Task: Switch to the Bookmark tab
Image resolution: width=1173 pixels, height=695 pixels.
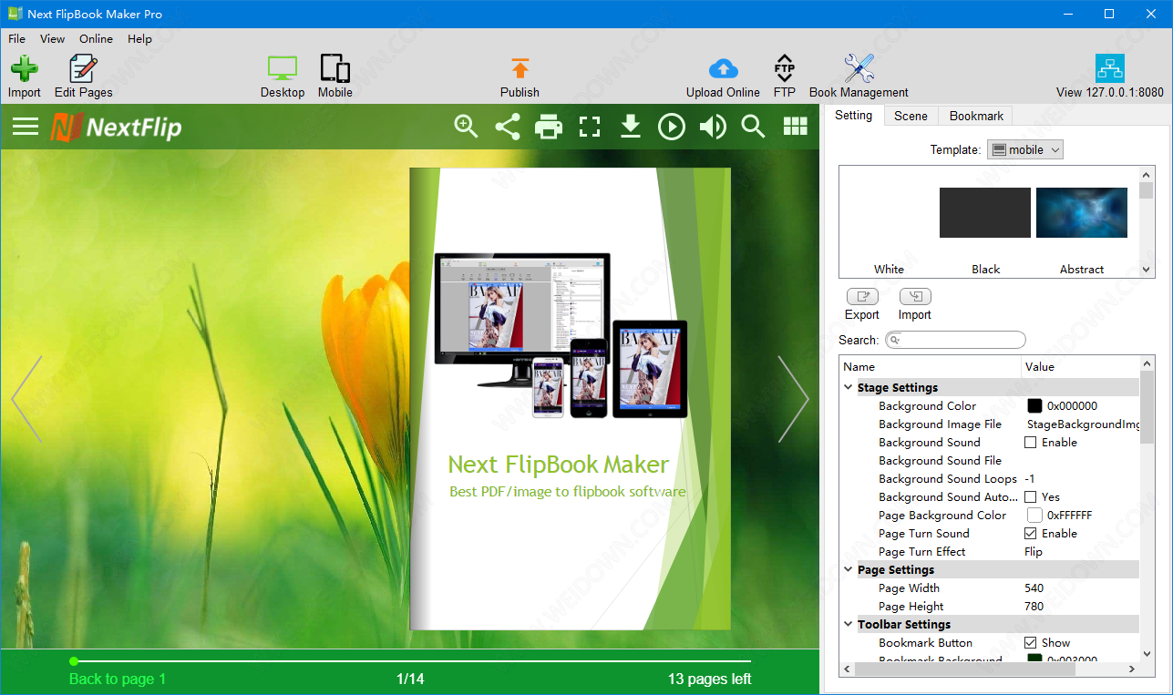Action: point(976,116)
